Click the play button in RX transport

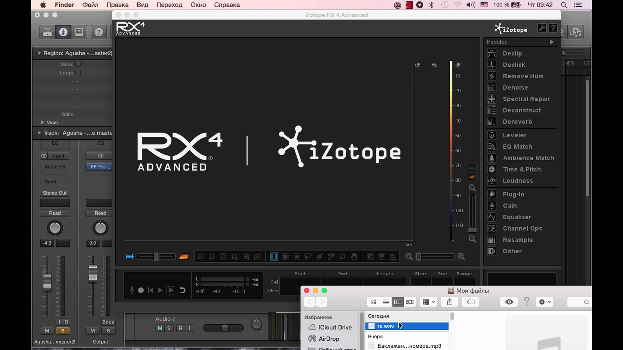click(x=160, y=290)
